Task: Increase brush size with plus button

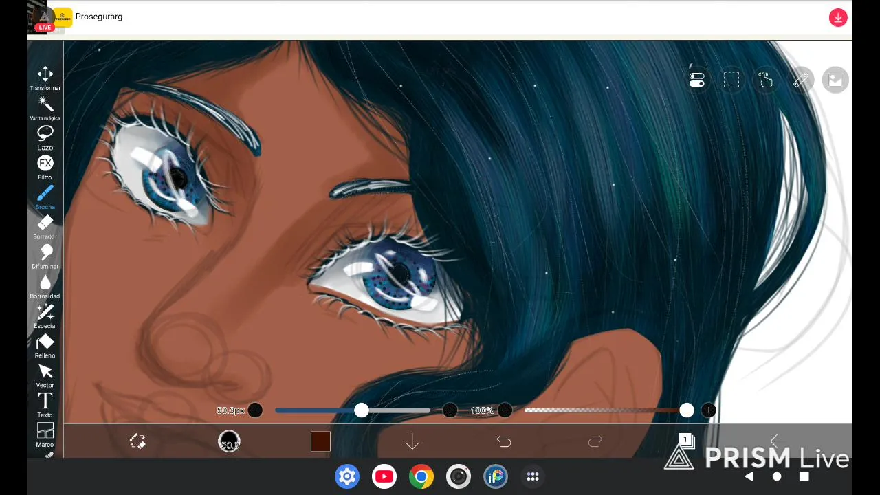Action: tap(450, 410)
